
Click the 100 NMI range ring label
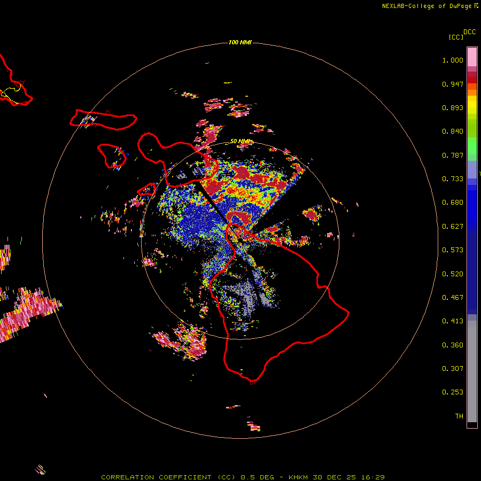[x=240, y=42]
